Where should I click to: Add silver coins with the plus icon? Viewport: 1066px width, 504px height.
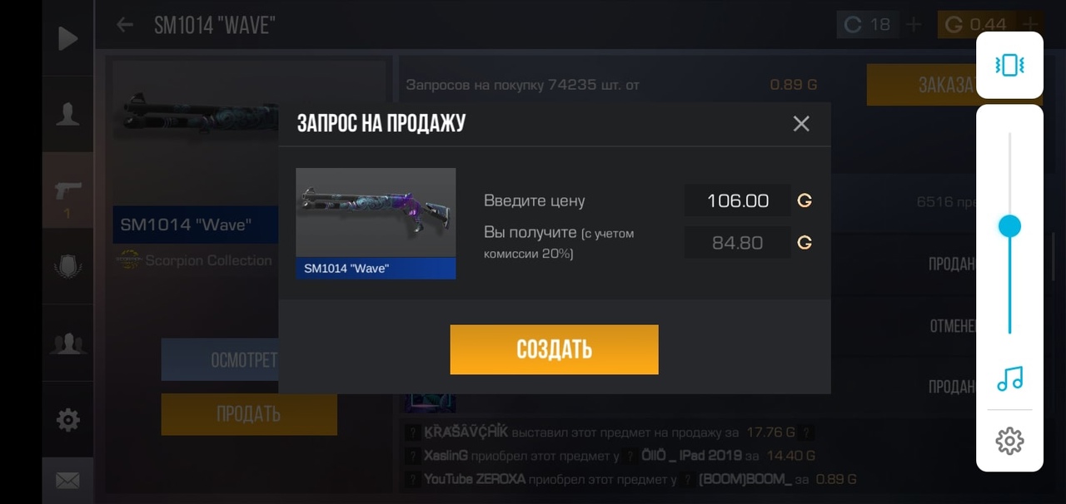[x=913, y=25]
